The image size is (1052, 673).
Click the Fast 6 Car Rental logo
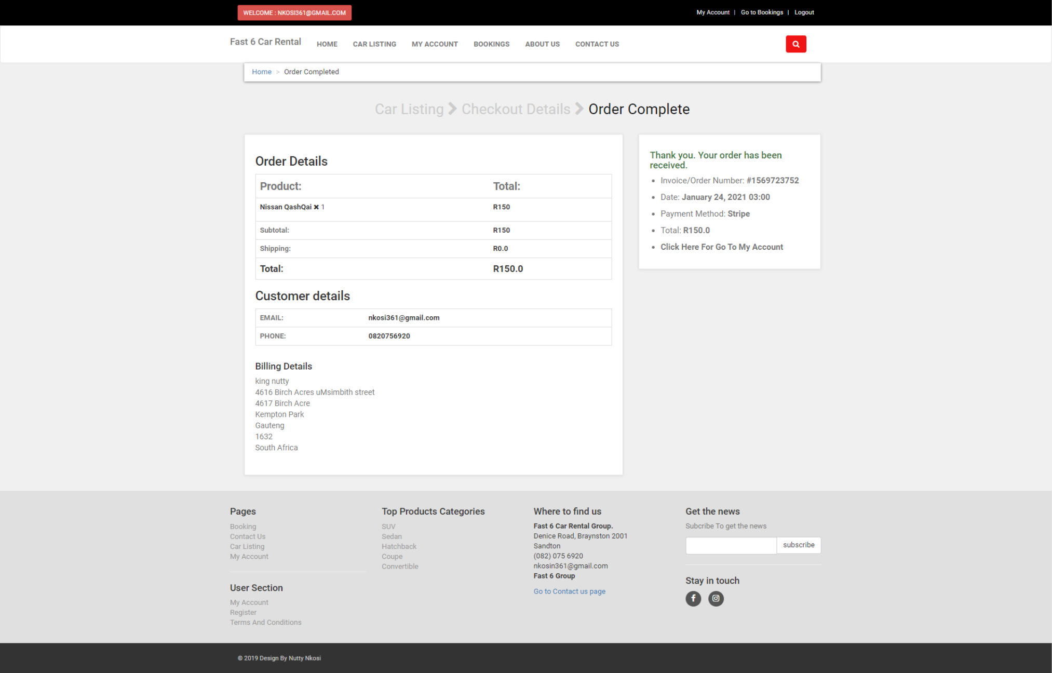(265, 42)
